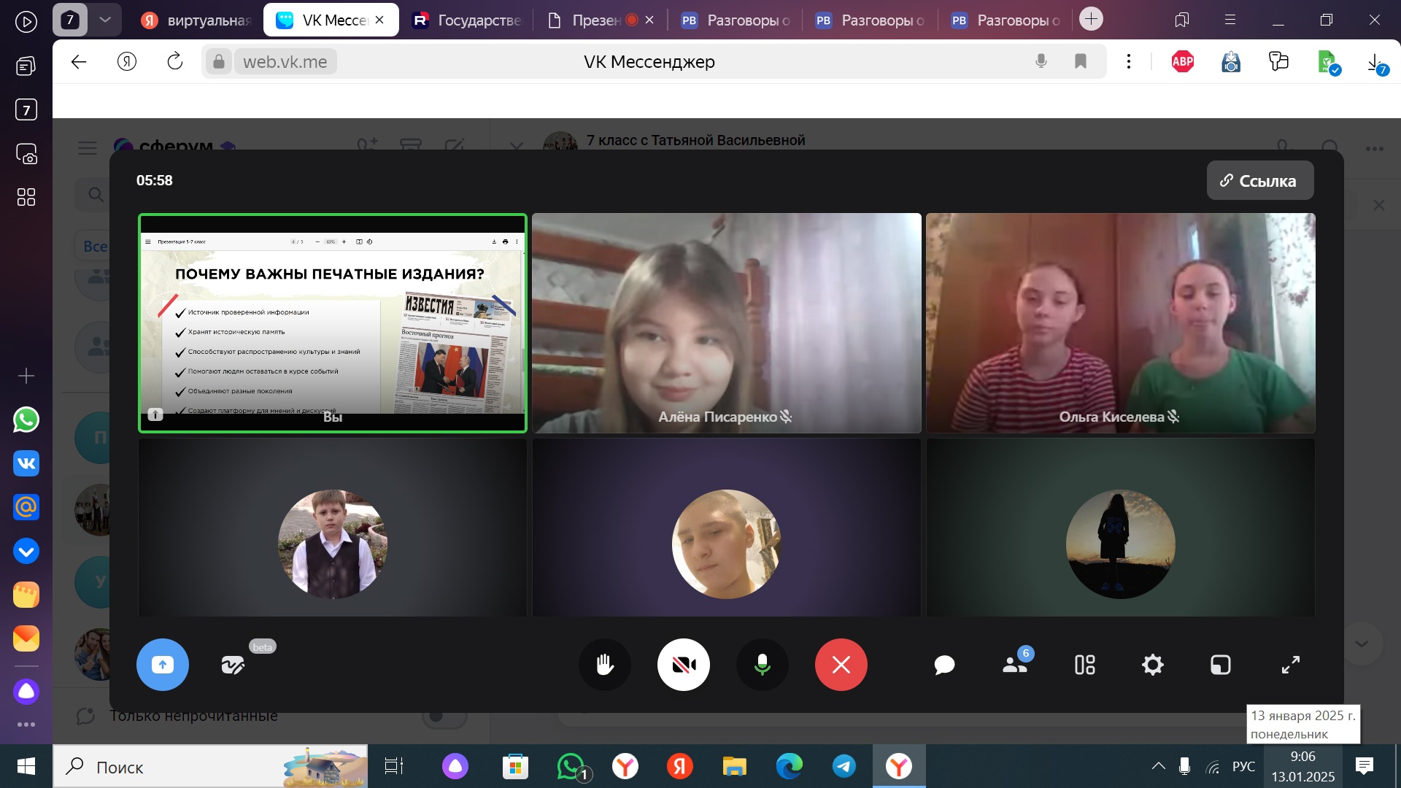The width and height of the screenshot is (1401, 788).
Task: Toggle the Только непрочитанные switch
Action: (444, 716)
